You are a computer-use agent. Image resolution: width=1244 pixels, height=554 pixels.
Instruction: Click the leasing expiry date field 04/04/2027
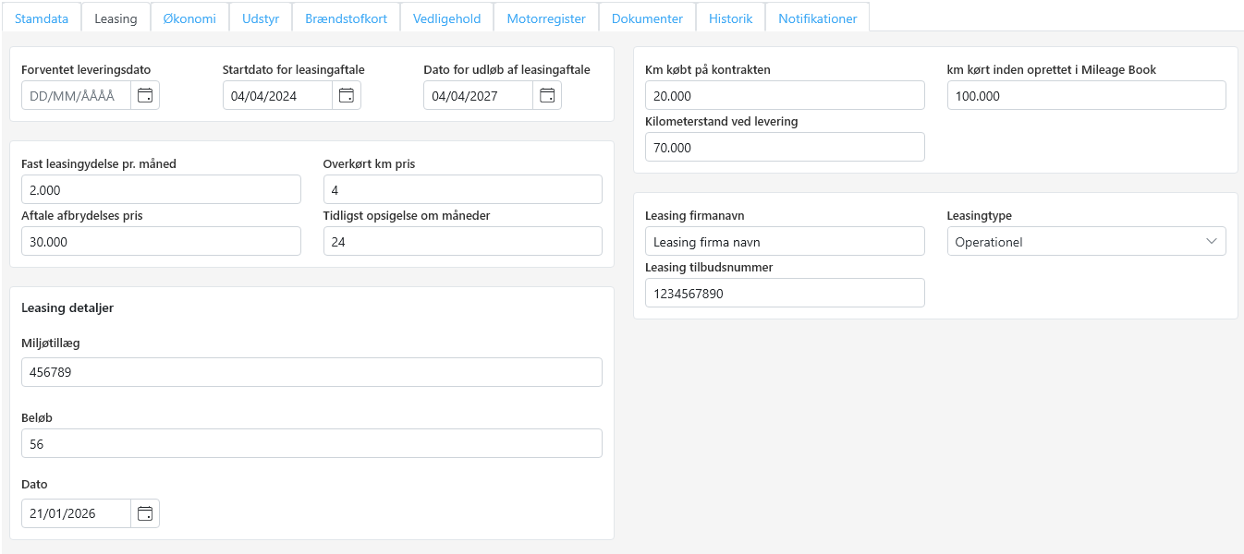pyautogui.click(x=478, y=95)
